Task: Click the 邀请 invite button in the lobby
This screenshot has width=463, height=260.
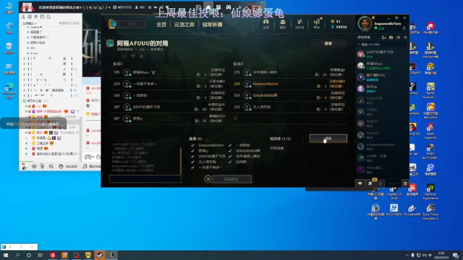Action: (x=328, y=43)
